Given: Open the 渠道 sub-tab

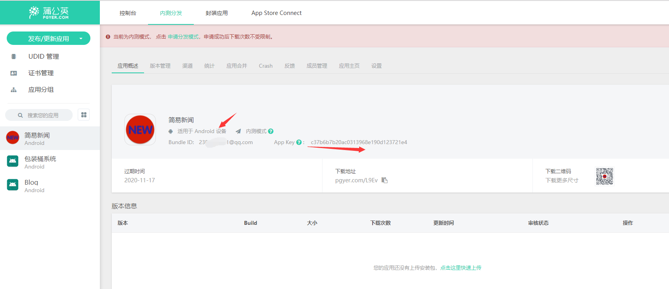Looking at the screenshot, I should point(187,66).
